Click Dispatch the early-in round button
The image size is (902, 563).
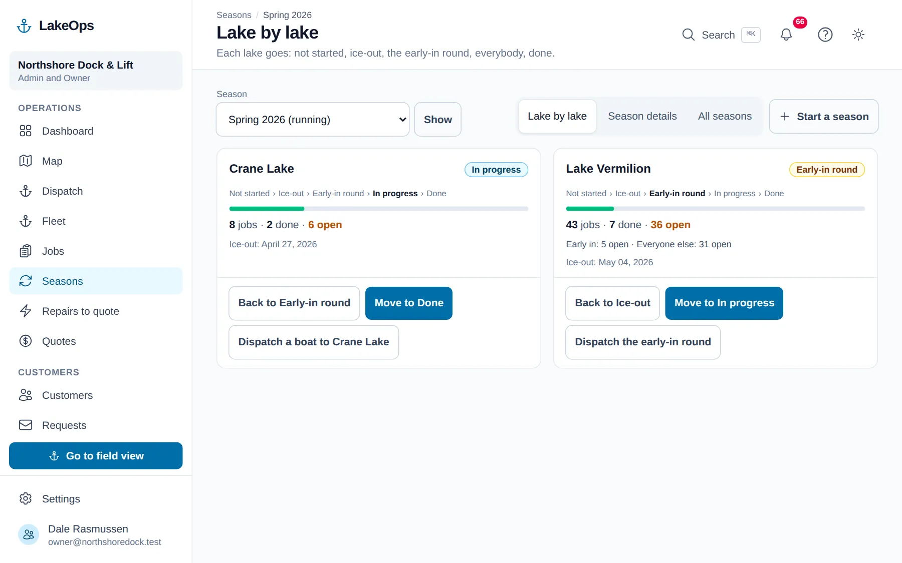coord(643,342)
